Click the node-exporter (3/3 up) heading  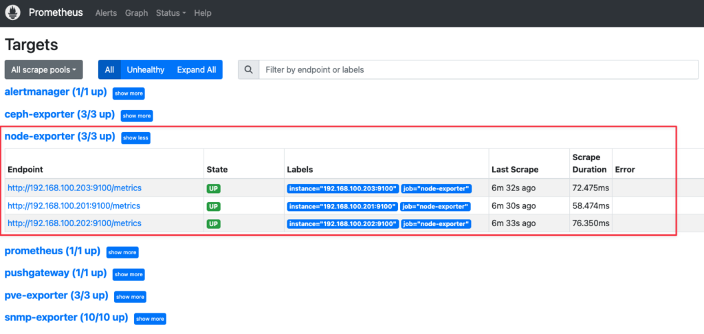click(x=60, y=137)
